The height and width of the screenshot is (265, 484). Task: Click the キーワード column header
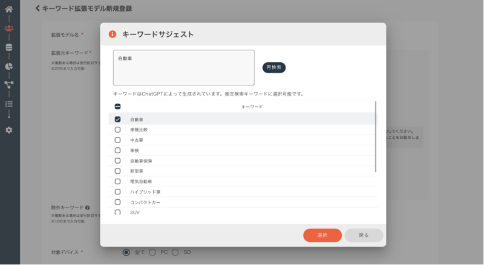tap(252, 107)
